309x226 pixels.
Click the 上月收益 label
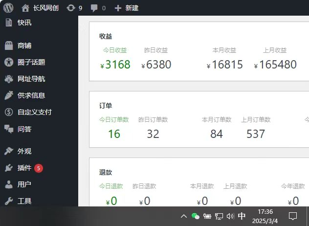275,50
